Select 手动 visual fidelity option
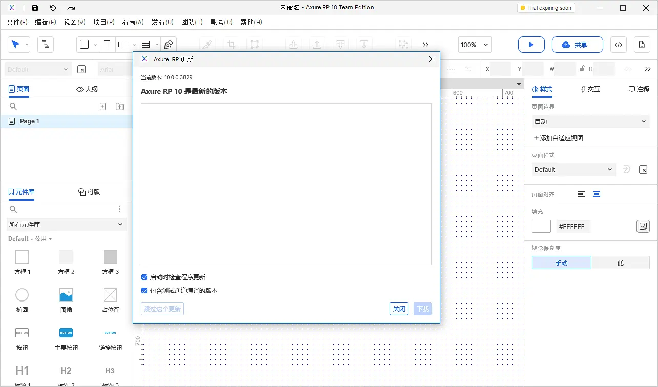This screenshot has width=658, height=387. [x=561, y=262]
